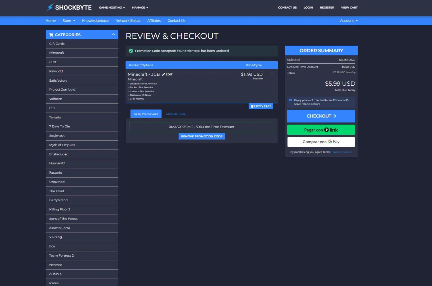432x286 pixels.
Task: Click the $11.99 USD monthly price
Action: tap(252, 74)
